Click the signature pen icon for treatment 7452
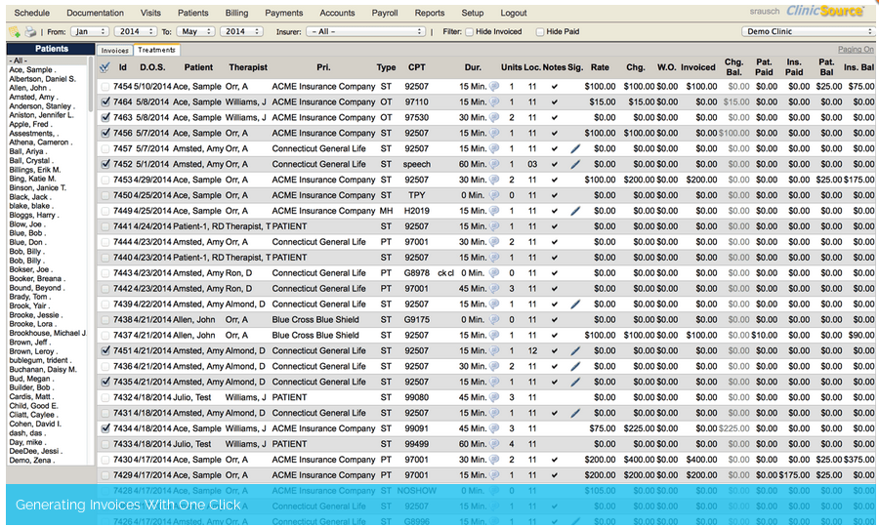This screenshot has width=879, height=527. click(x=575, y=165)
